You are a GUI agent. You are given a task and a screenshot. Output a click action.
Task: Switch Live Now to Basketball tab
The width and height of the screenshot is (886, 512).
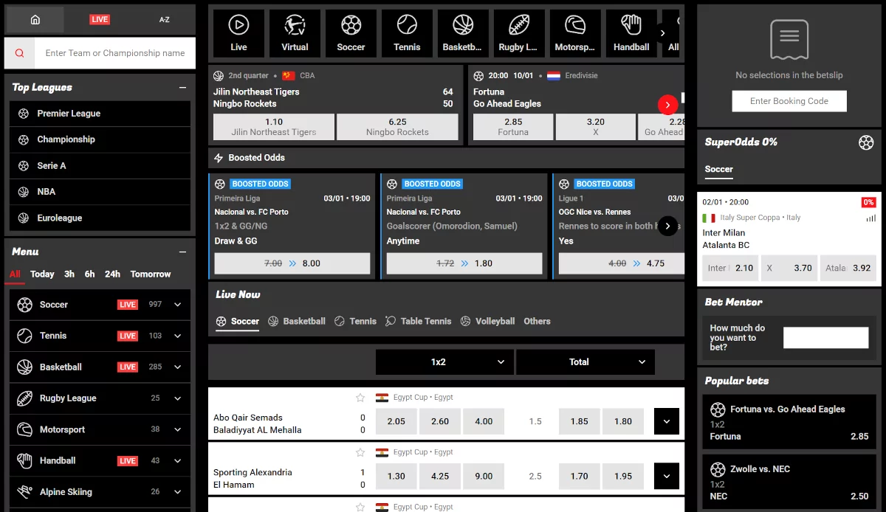click(x=296, y=321)
